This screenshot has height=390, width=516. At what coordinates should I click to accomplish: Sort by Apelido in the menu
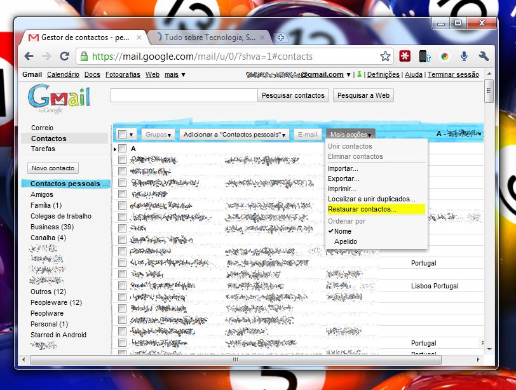[x=346, y=242]
